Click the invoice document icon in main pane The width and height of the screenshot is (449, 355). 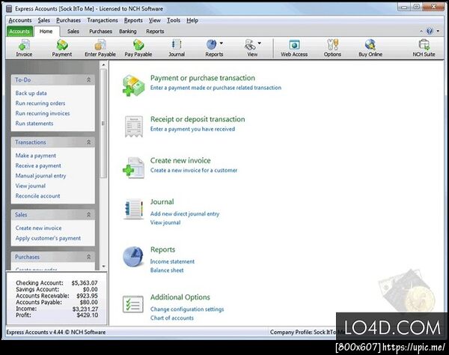tap(133, 168)
